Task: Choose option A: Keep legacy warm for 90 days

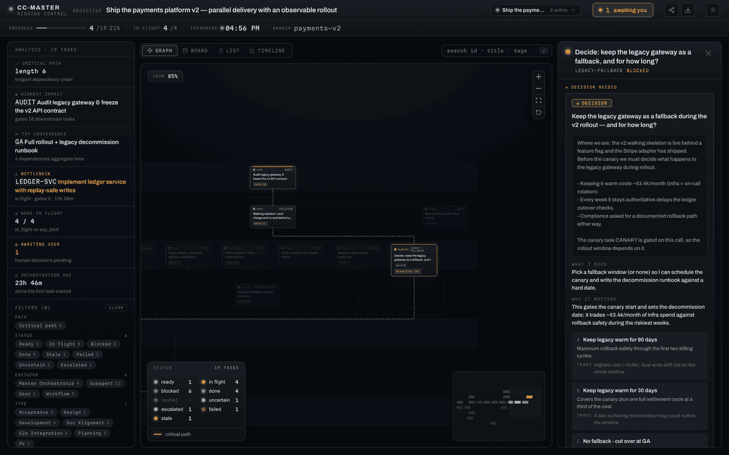Action: click(639, 355)
